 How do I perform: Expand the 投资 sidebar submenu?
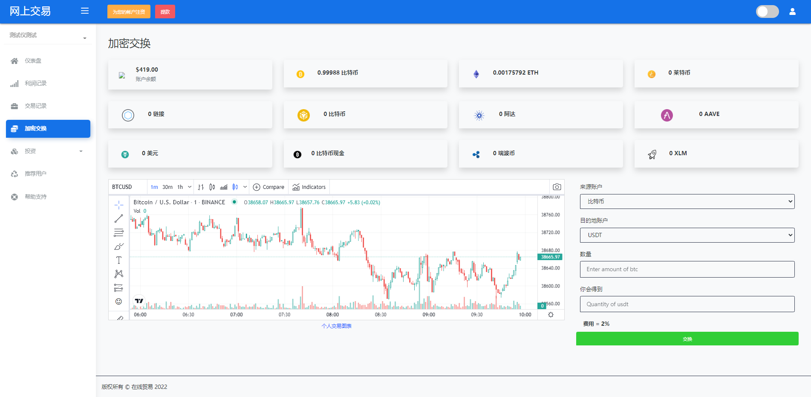pos(47,151)
